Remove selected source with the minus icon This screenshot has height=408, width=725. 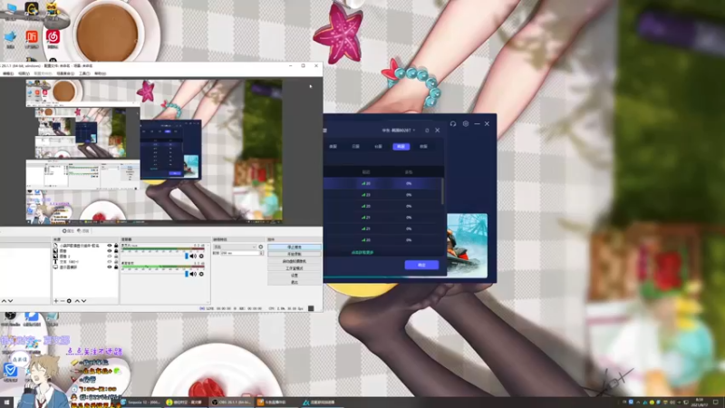coord(63,301)
